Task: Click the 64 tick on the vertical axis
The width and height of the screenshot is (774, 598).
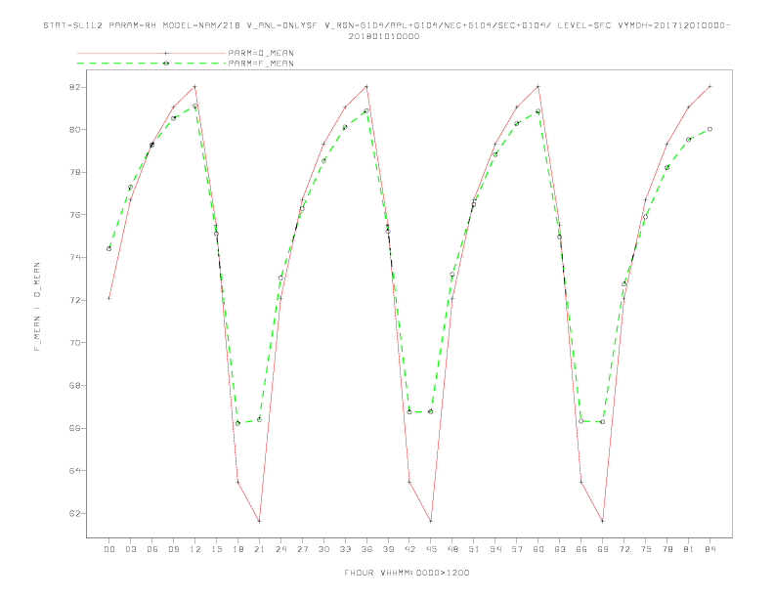Action: pyautogui.click(x=74, y=471)
